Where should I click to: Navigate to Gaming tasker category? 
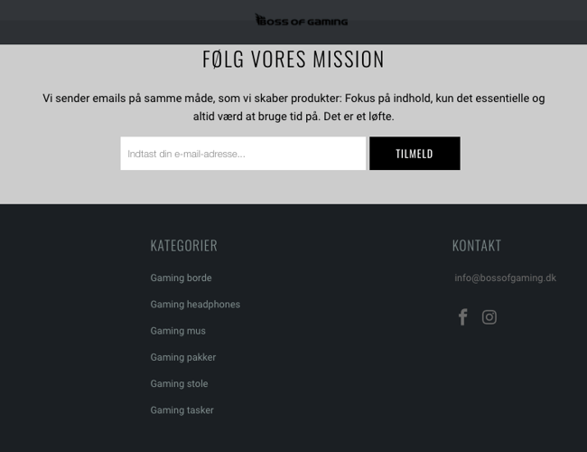182,410
